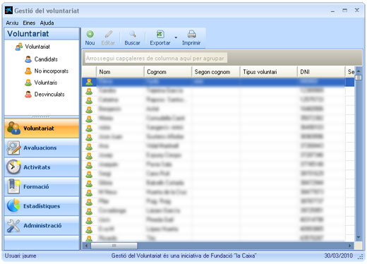Click the Fundació "la Caixa" status message
Screen dimensions: 367x264
[x=184, y=256]
